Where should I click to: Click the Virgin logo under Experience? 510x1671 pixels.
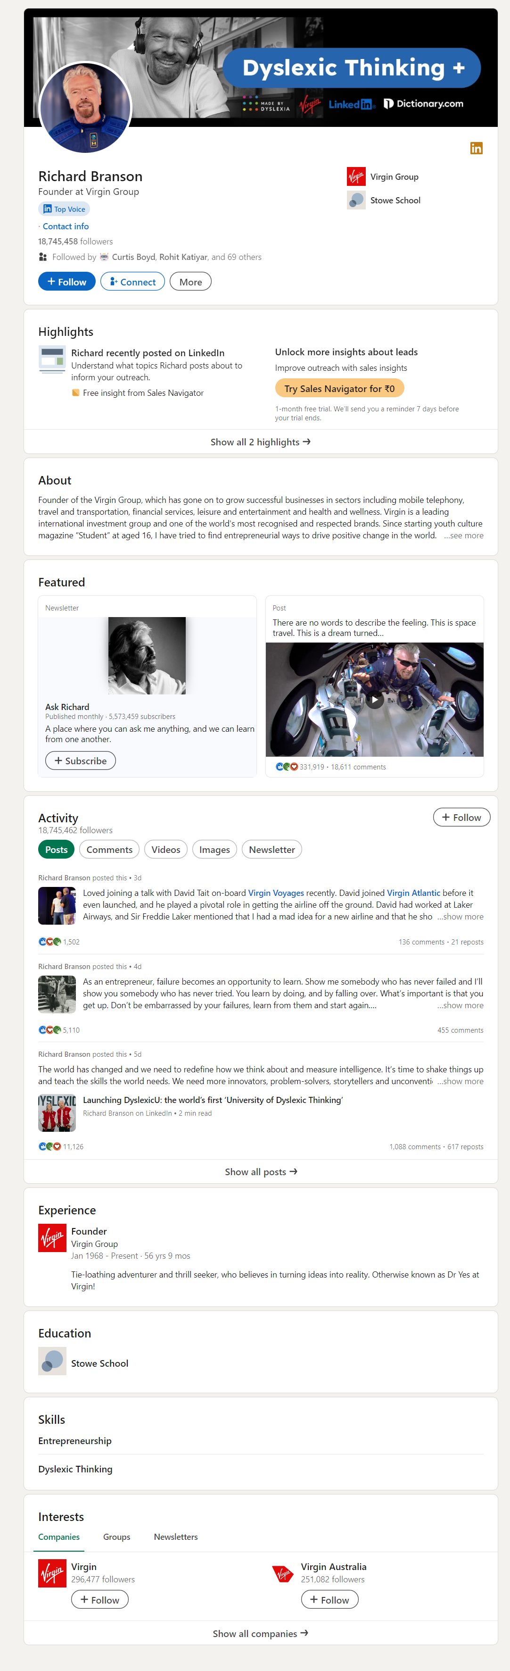point(52,1238)
